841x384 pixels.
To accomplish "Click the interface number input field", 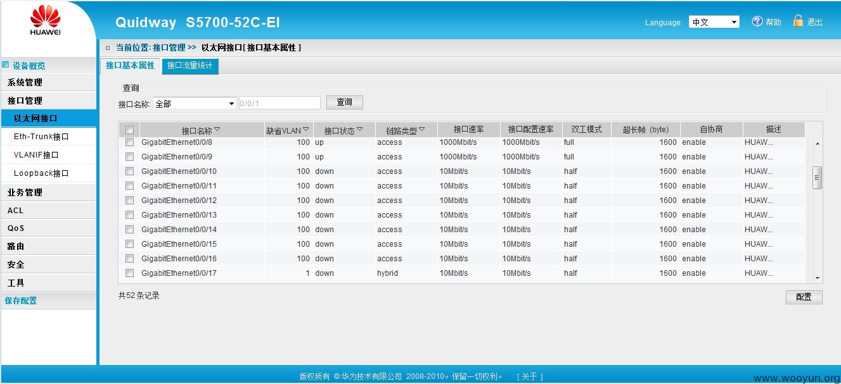I will pyautogui.click(x=279, y=103).
